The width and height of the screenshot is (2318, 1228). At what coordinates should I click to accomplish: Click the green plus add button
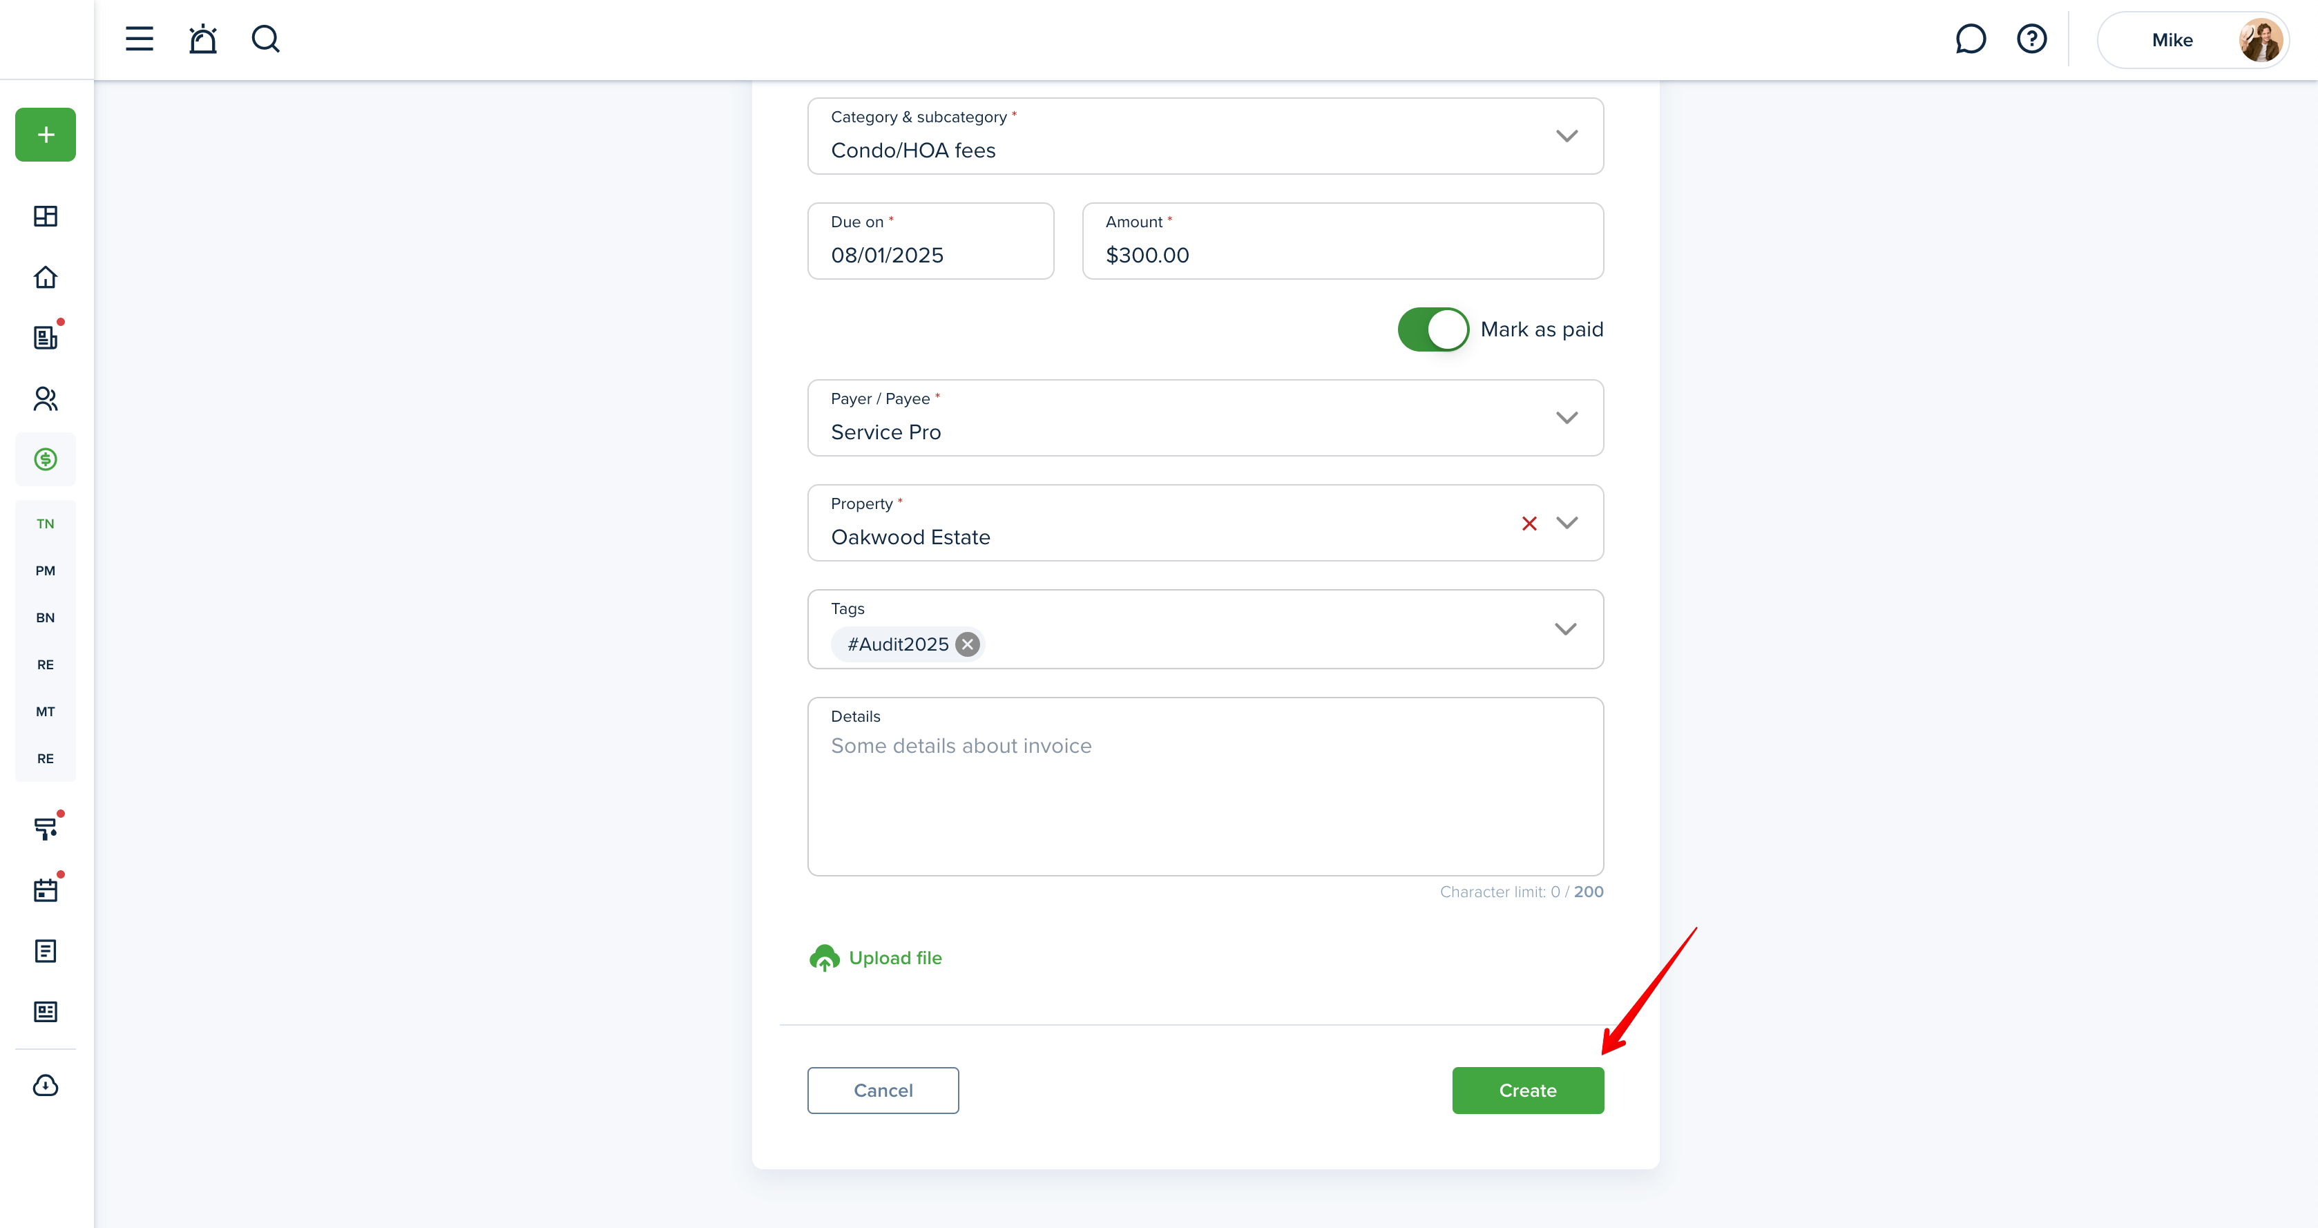[46, 135]
